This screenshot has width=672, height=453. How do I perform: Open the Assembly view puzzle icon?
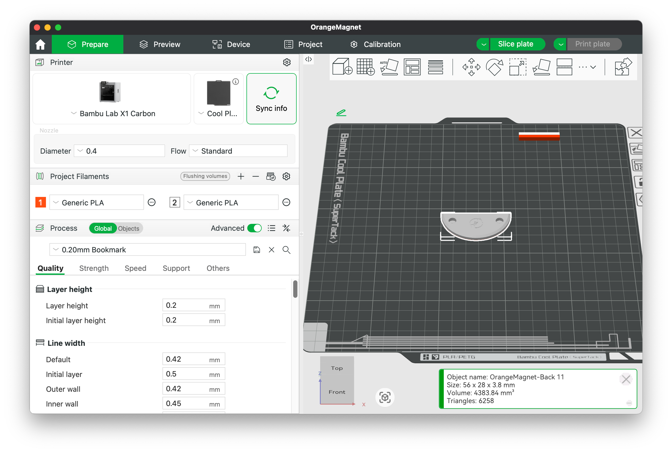[x=623, y=67]
